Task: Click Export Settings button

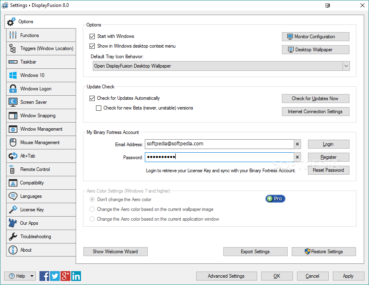Action: [255, 252]
